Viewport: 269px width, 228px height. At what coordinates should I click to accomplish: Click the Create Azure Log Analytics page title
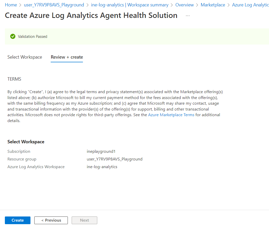point(91,15)
